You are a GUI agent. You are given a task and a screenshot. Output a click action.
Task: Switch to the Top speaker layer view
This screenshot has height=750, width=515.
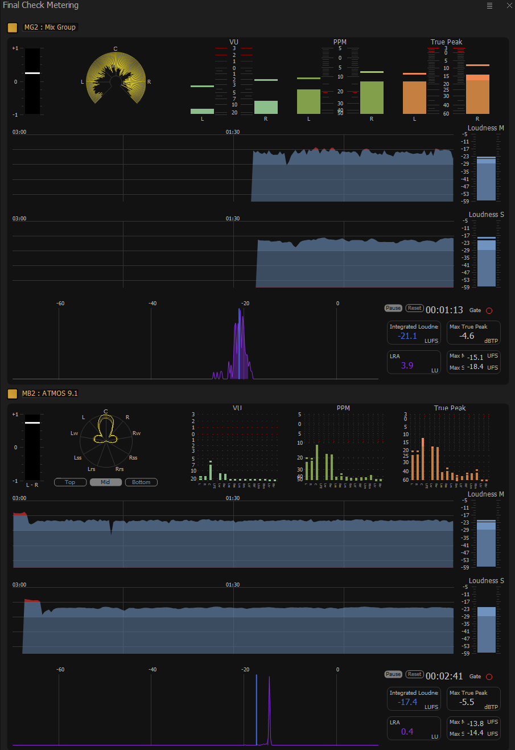[x=70, y=482]
